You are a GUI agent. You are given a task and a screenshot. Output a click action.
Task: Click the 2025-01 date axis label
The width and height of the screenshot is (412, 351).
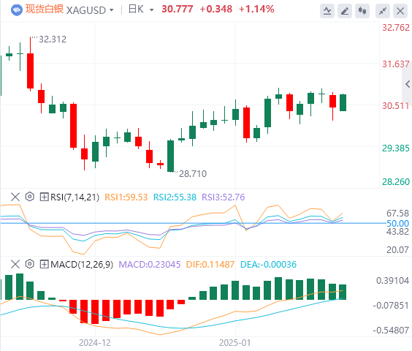tap(235, 343)
